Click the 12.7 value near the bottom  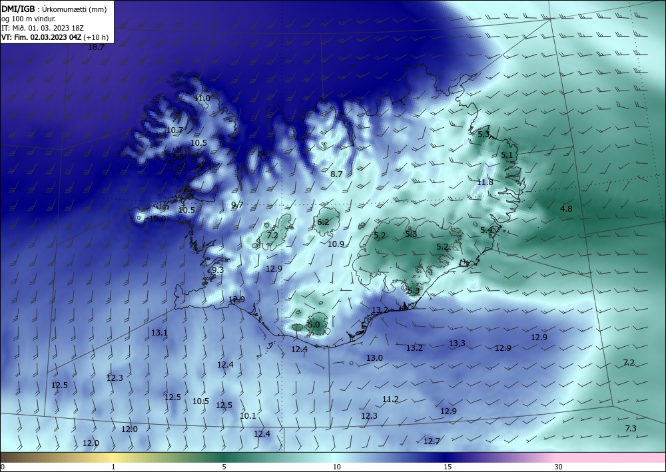coord(432,441)
